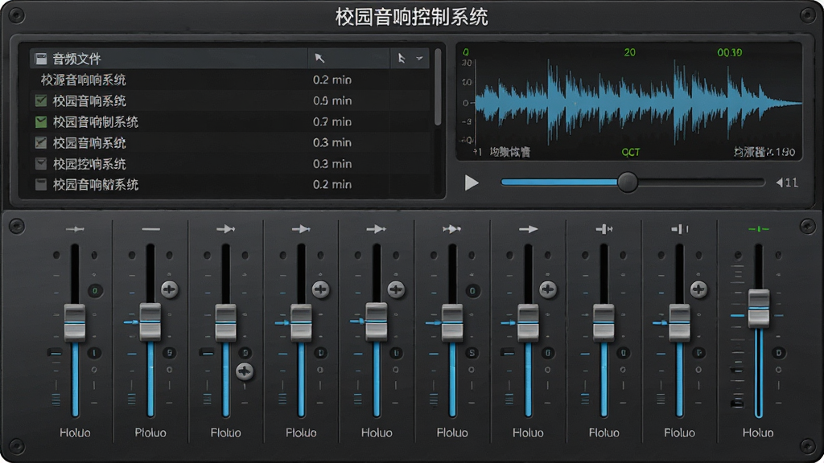
Task: Toggle the round D button on the master channel
Action: tap(779, 353)
